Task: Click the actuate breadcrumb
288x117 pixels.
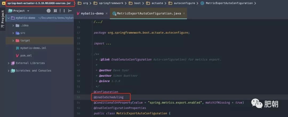Action: [x=157, y=3]
